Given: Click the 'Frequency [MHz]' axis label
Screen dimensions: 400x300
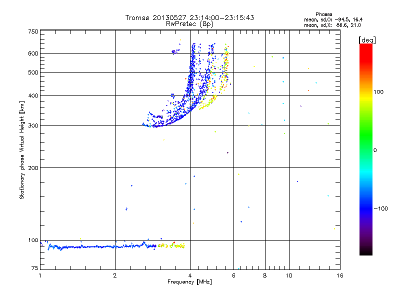Looking at the screenshot, I should coord(189,282).
